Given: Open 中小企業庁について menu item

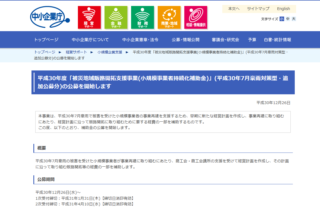Looking at the screenshot, I should 90,40.
